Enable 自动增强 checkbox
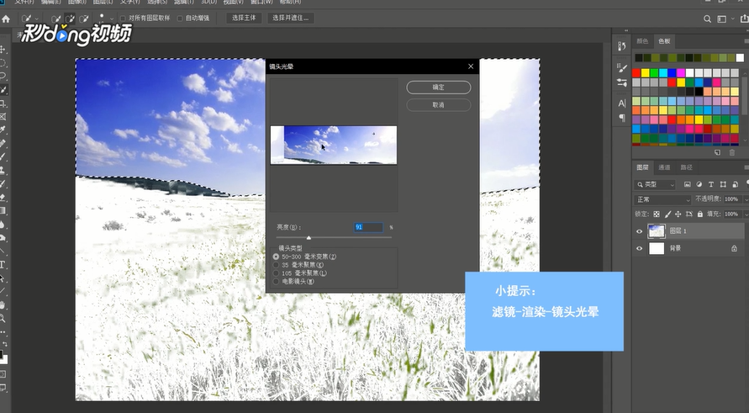This screenshot has height=413, width=749. pyautogui.click(x=180, y=19)
